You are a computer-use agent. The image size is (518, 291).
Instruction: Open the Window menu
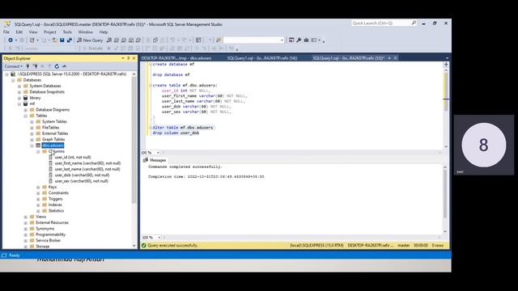click(x=86, y=32)
